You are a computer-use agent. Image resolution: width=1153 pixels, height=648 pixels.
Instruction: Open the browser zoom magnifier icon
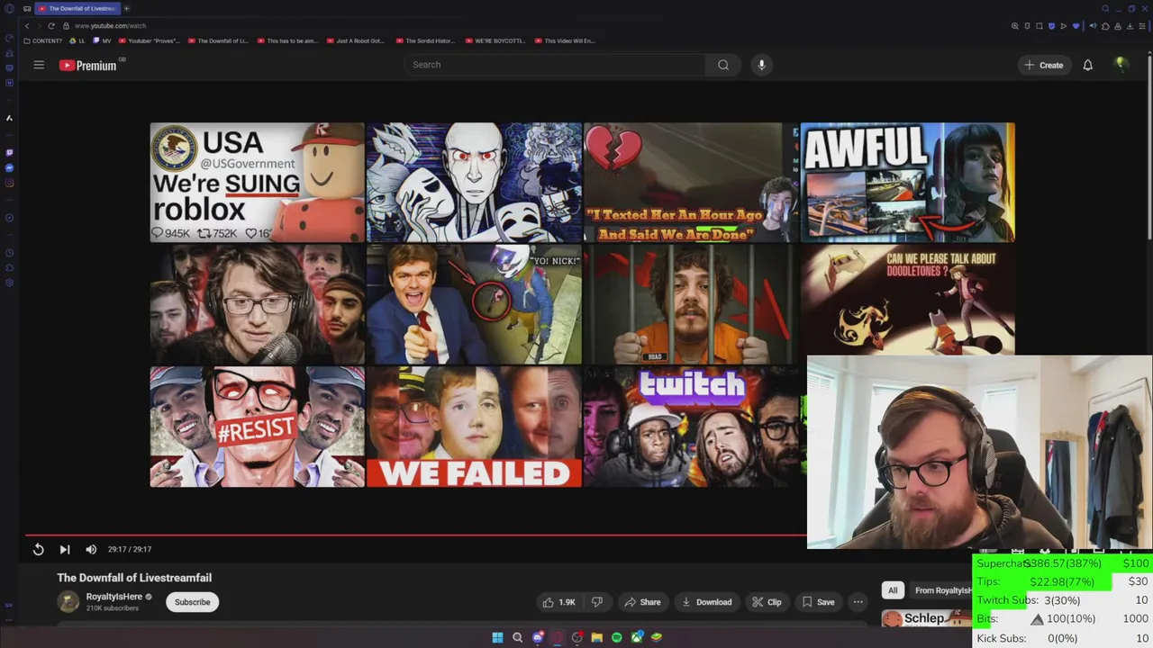pos(1015,26)
